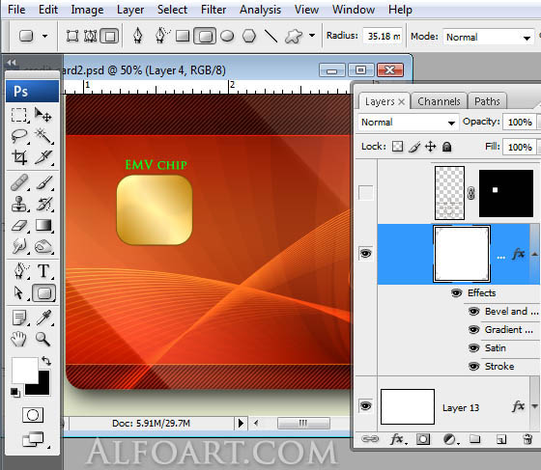Select the Crop tool
This screenshot has height=470, width=541.
tap(19, 157)
